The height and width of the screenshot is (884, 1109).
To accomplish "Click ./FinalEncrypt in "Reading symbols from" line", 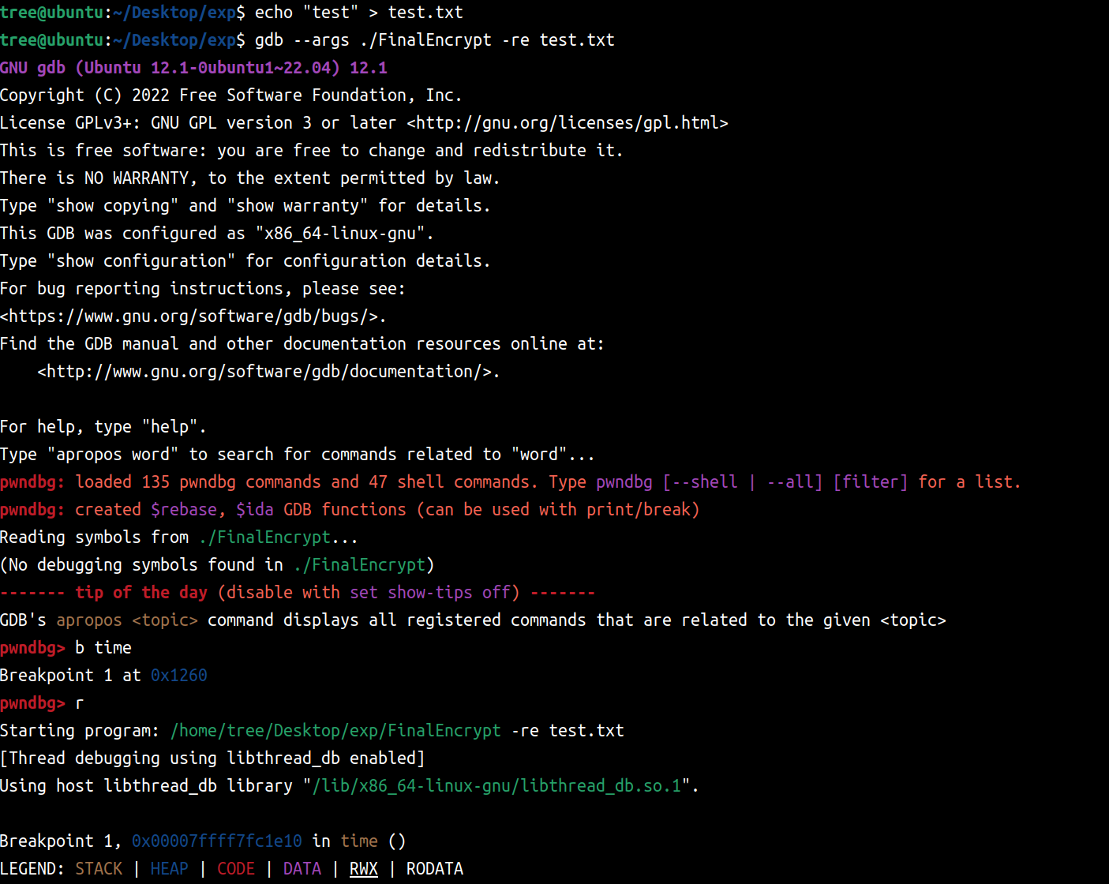I will click(264, 538).
